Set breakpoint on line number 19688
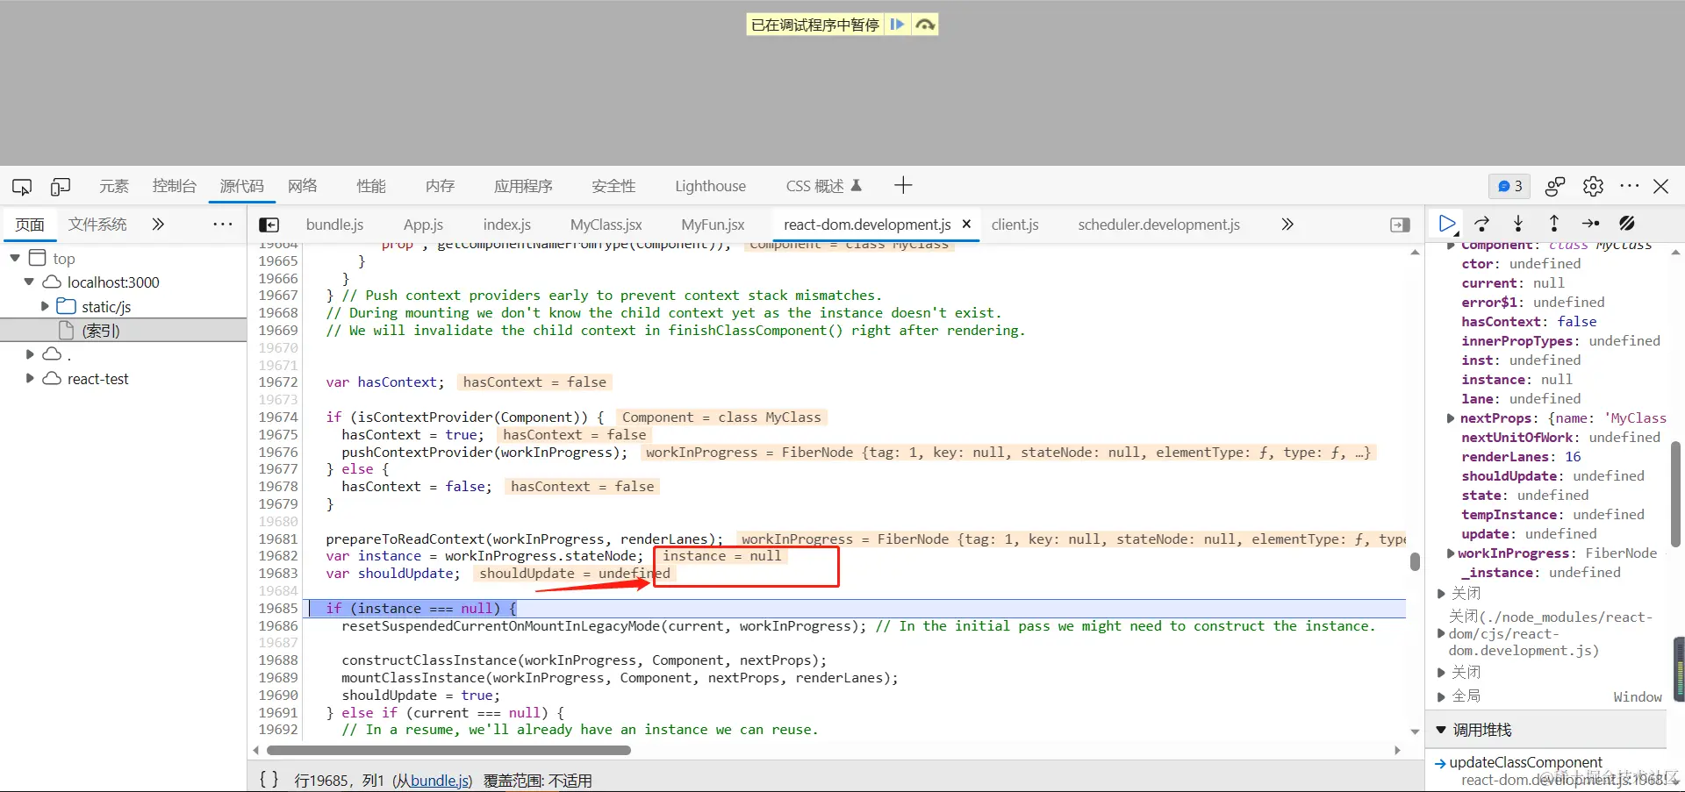The image size is (1685, 792). [x=278, y=660]
